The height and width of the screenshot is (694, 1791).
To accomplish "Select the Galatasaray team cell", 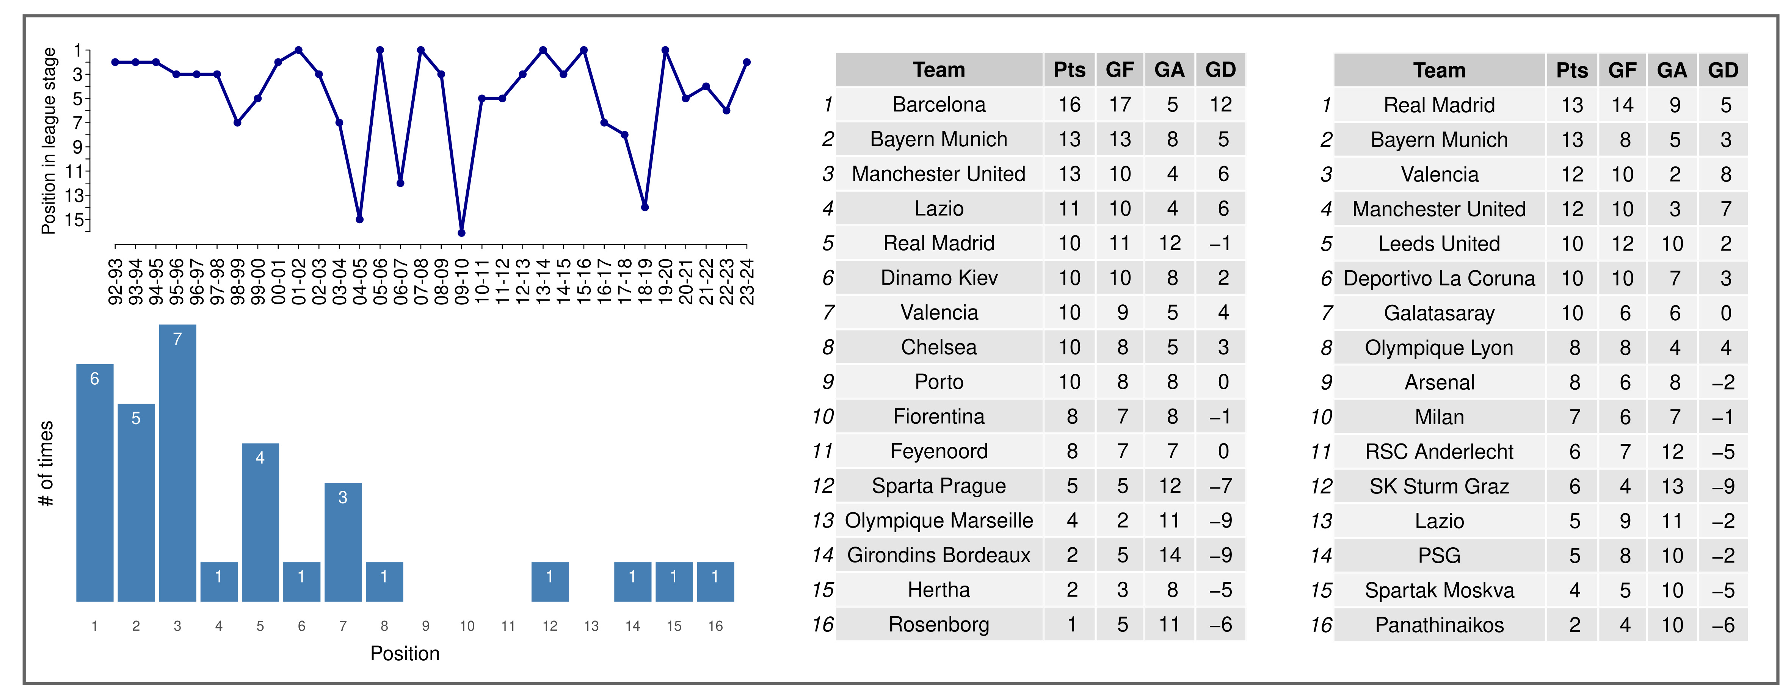I will pyautogui.click(x=1438, y=313).
